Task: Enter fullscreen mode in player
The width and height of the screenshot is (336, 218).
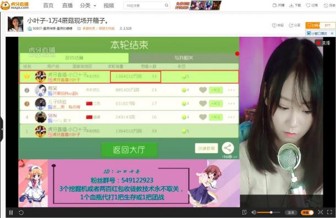Action: 329,212
